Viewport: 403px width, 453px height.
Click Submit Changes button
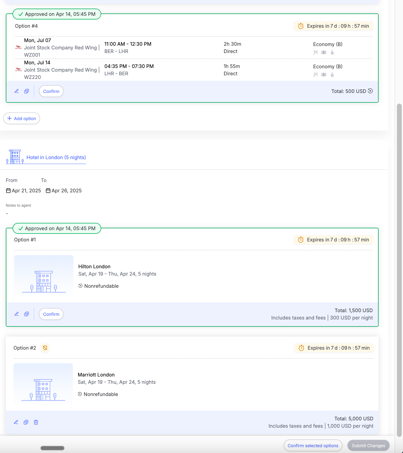[x=369, y=446]
